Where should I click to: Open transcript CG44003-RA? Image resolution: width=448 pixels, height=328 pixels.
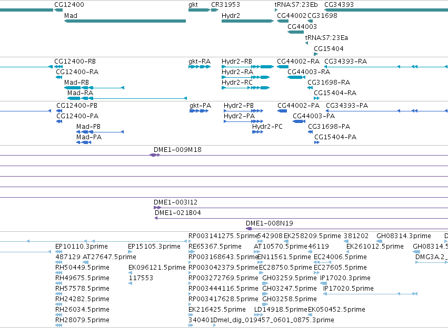pyautogui.click(x=309, y=72)
